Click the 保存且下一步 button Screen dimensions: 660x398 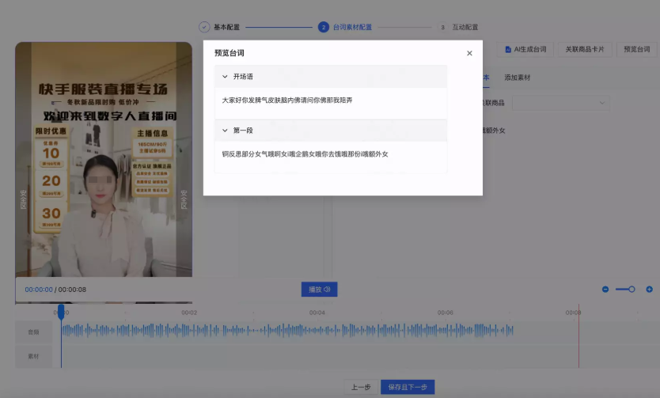point(408,387)
